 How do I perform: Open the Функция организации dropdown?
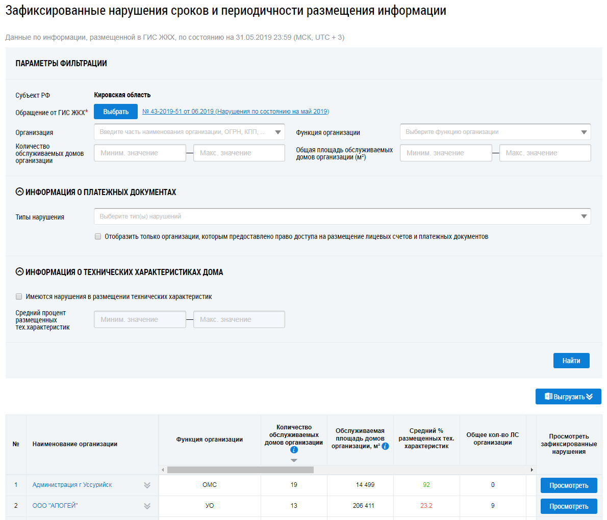coord(584,132)
